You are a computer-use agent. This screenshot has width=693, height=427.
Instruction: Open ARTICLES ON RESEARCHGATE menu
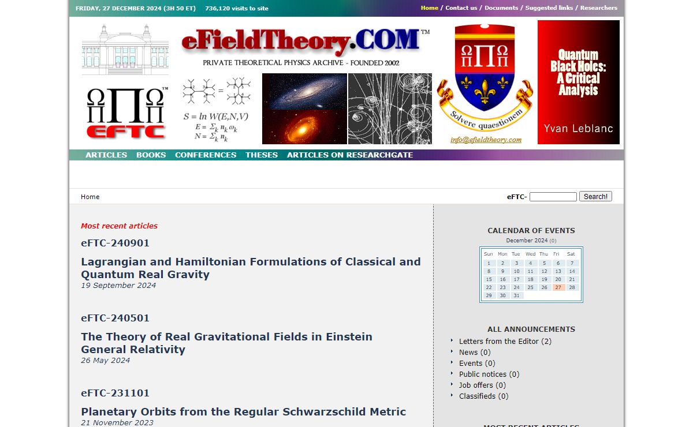tap(350, 155)
